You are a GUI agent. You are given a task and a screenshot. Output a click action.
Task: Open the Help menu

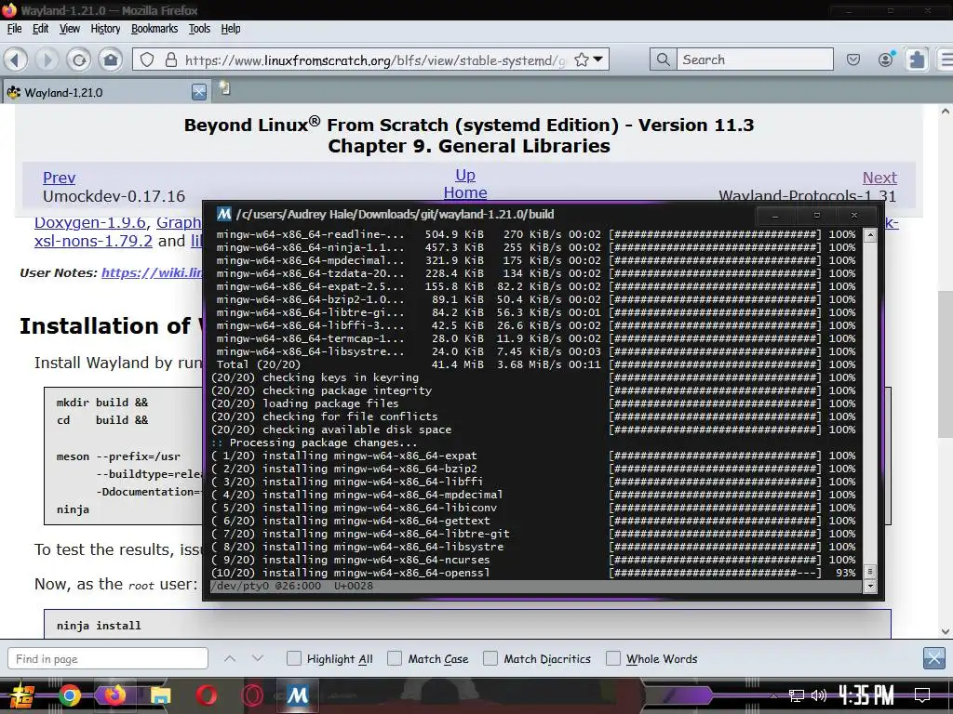(x=231, y=29)
